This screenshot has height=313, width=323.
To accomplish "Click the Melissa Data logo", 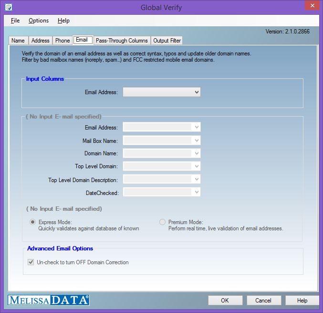I will pyautogui.click(x=49, y=300).
